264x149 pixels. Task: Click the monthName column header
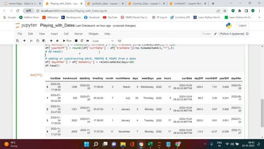coord(123,78)
